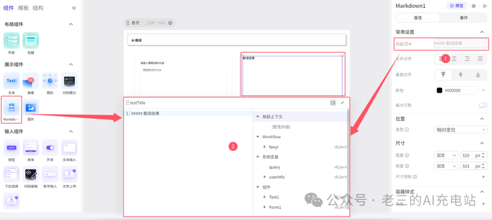The height and width of the screenshot is (220, 492).
Task: Click the #000000 hex color field
Action: click(x=456, y=90)
